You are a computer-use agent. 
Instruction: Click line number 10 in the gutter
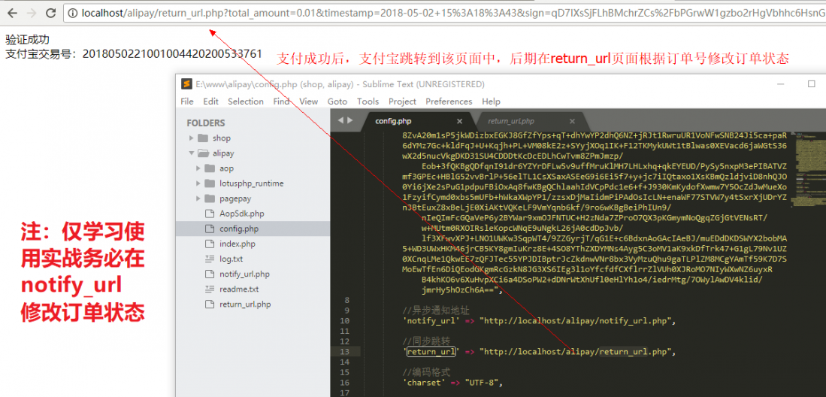(x=345, y=320)
